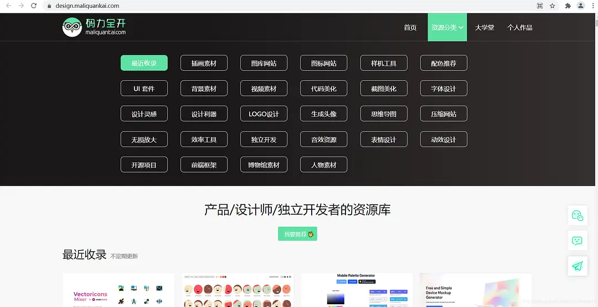Go back with the browser back arrow
The height and width of the screenshot is (307, 598).
pos(8,6)
